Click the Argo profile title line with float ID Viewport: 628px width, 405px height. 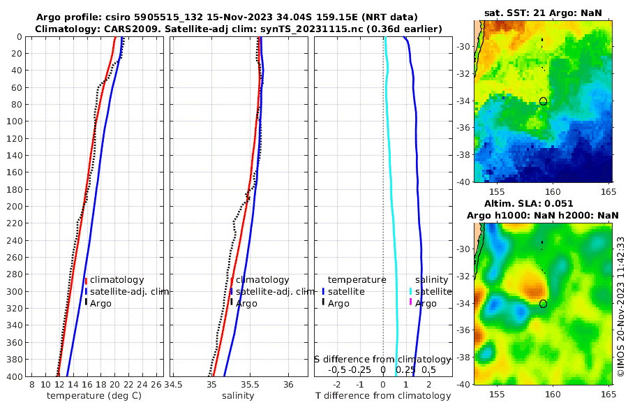pyautogui.click(x=227, y=17)
